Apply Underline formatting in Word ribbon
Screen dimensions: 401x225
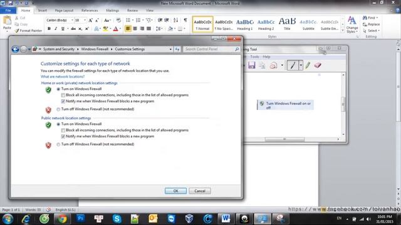click(63, 29)
